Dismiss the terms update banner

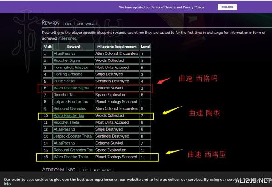tap(227, 7)
